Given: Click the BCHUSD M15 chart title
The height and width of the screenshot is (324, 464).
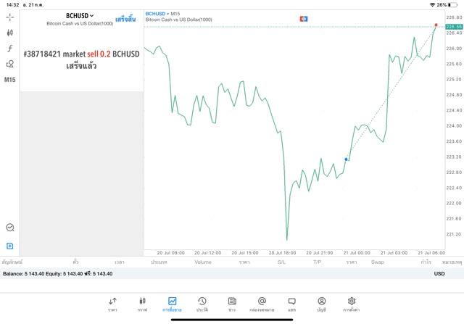Looking at the screenshot, I should pyautogui.click(x=162, y=14).
